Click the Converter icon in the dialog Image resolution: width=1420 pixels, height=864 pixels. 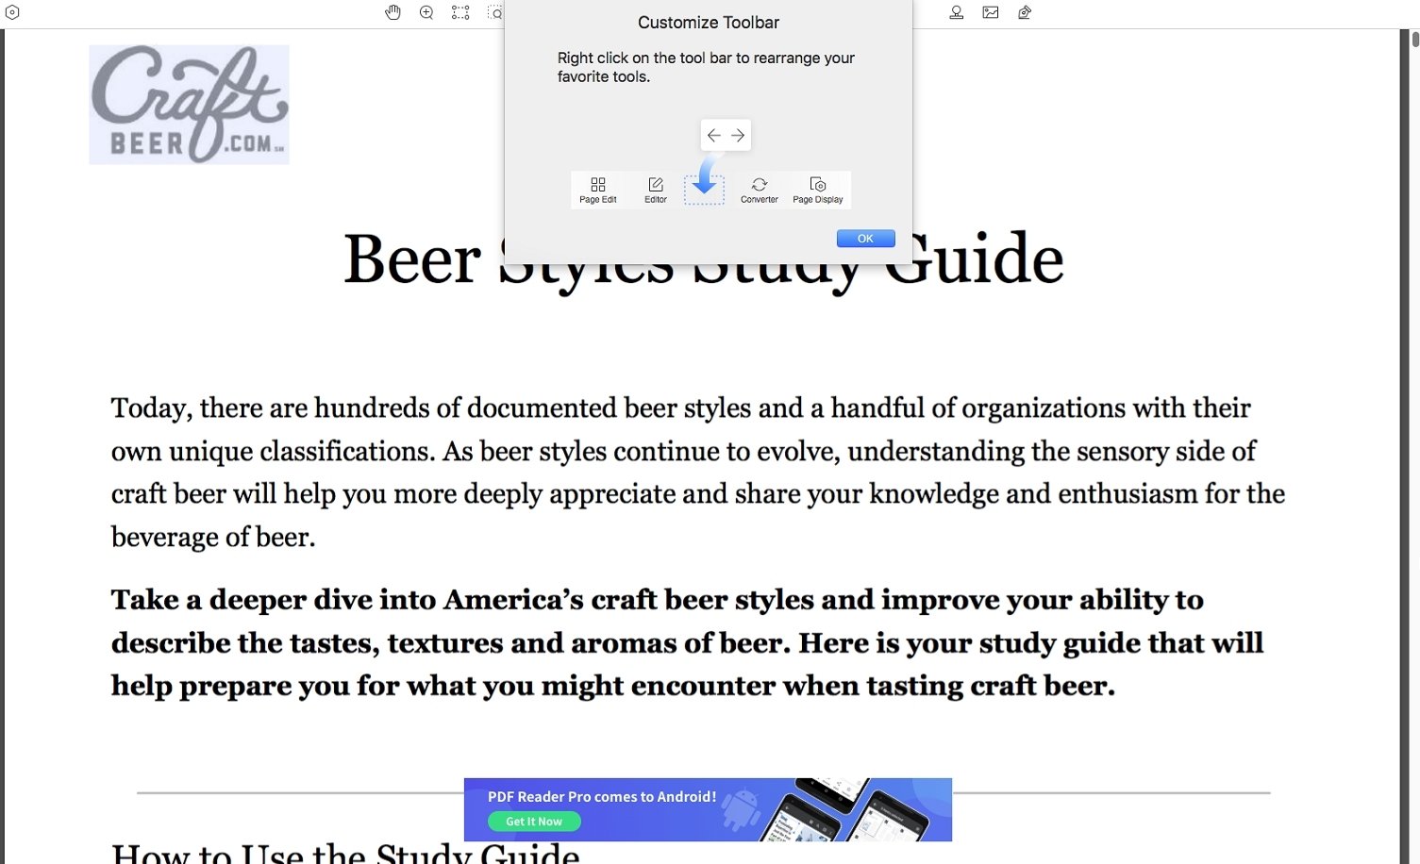[x=760, y=190]
